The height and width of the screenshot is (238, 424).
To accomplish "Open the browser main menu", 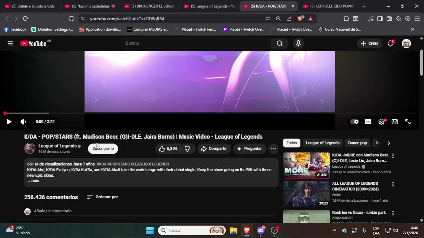I will (x=417, y=19).
